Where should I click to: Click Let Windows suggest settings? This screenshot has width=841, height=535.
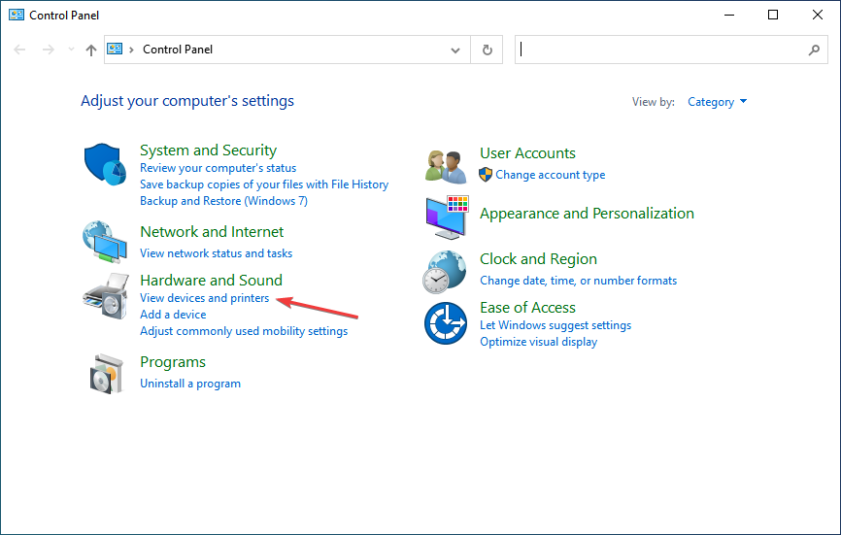(x=555, y=325)
